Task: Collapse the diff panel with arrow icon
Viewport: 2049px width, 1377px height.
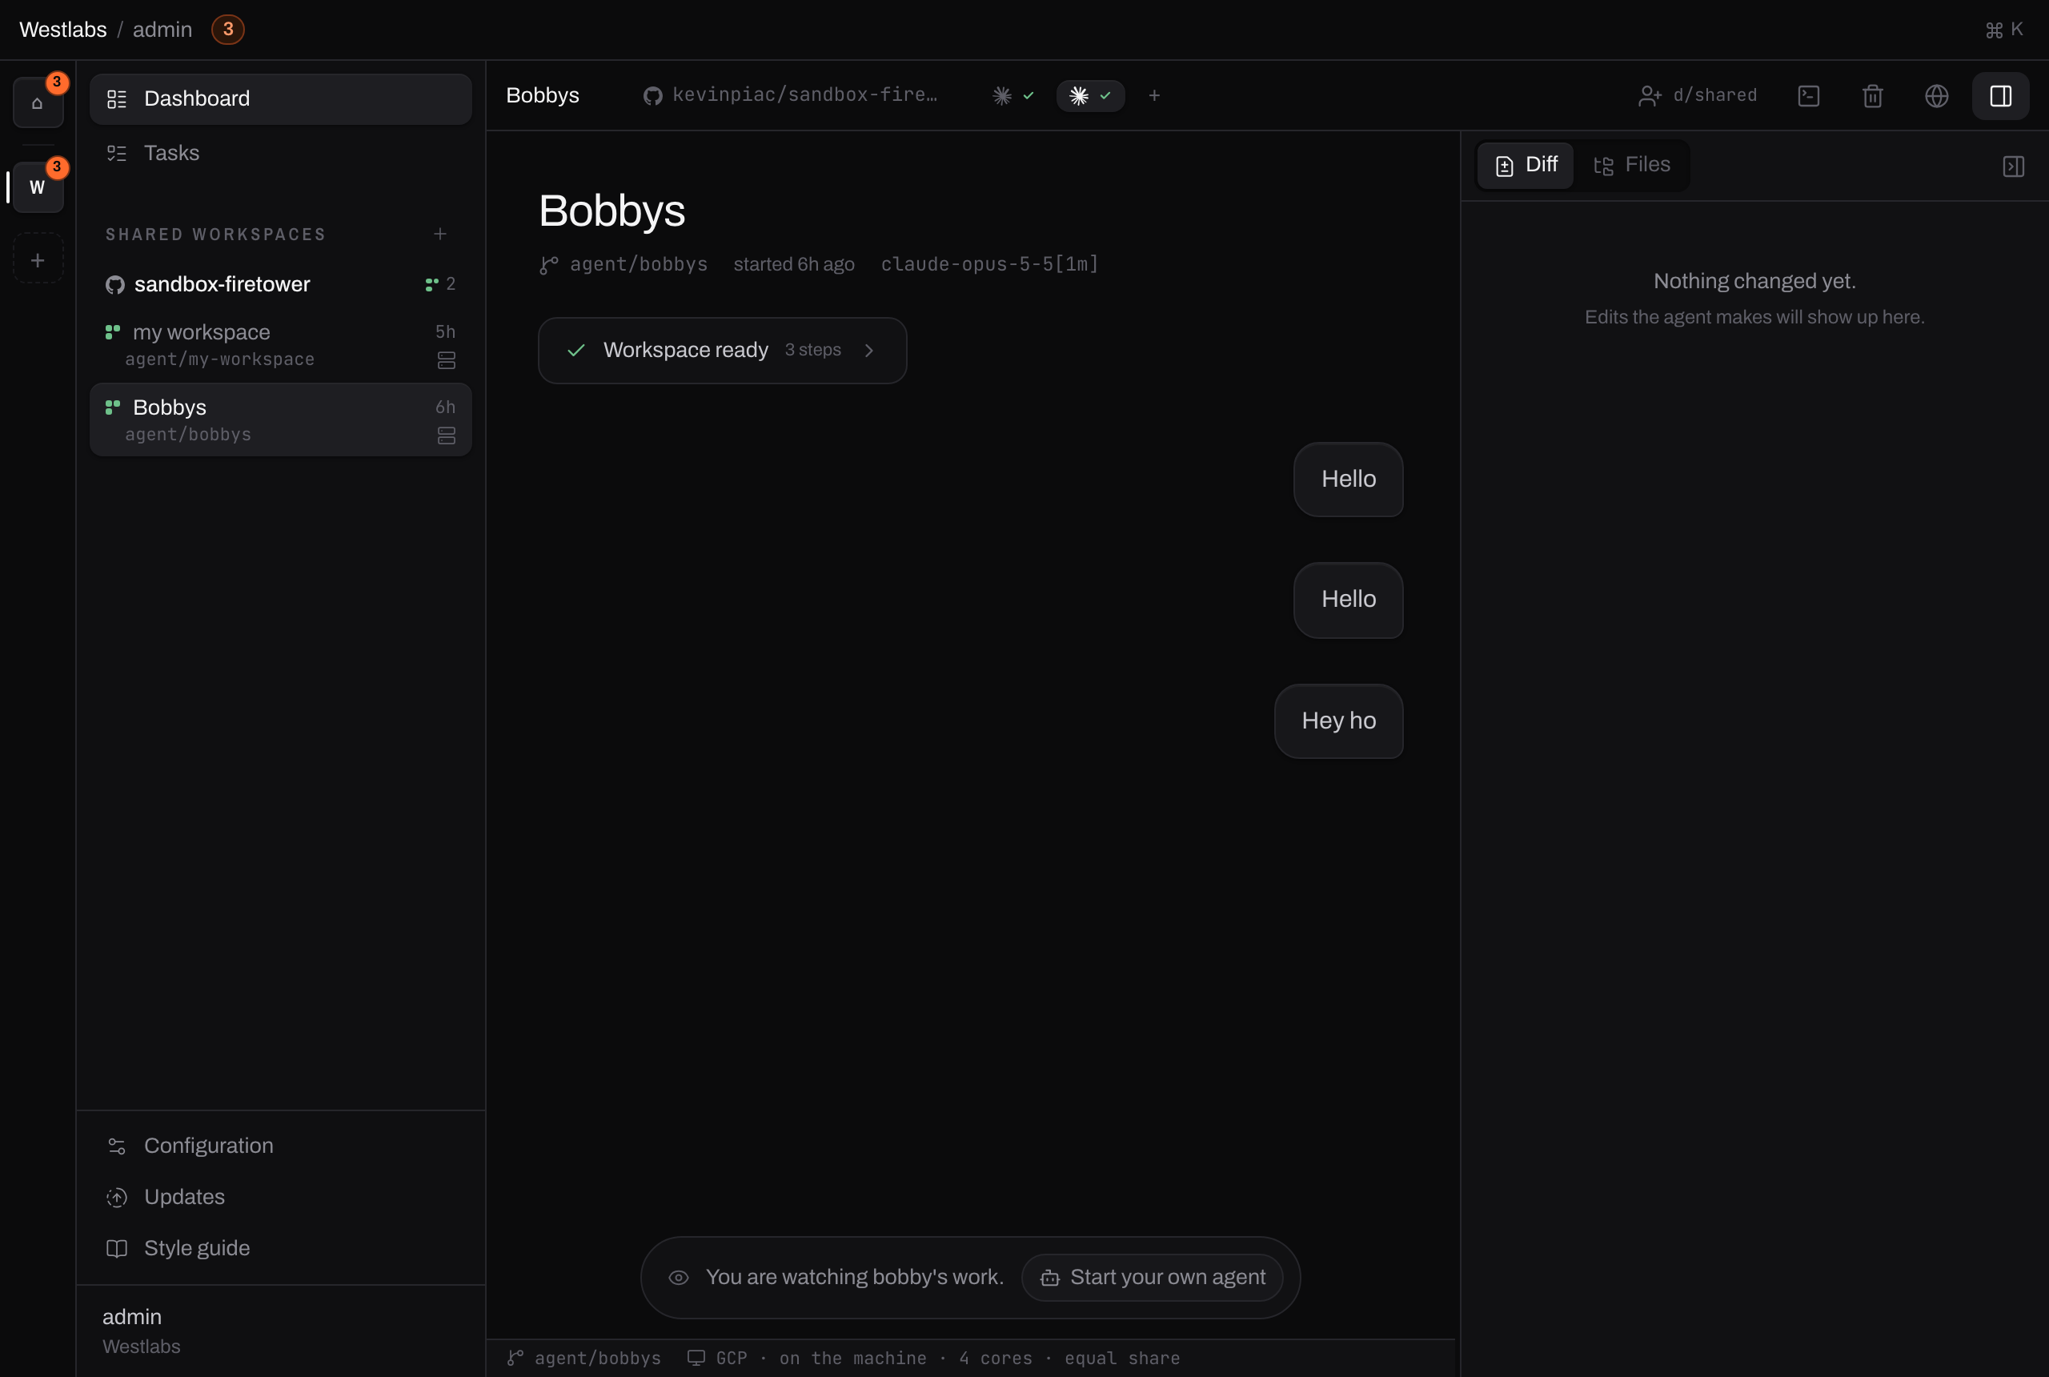Action: pos(2014,166)
